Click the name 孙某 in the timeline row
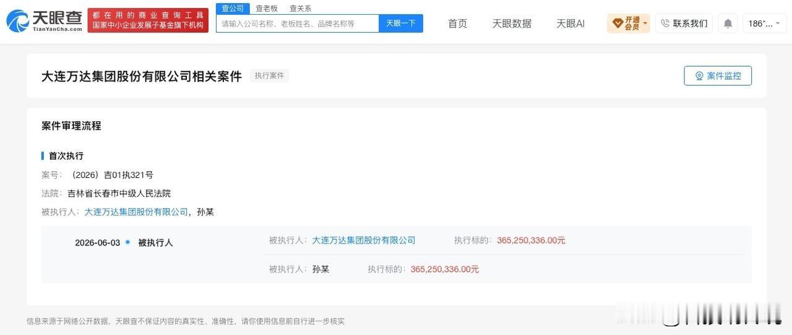 tap(321, 269)
